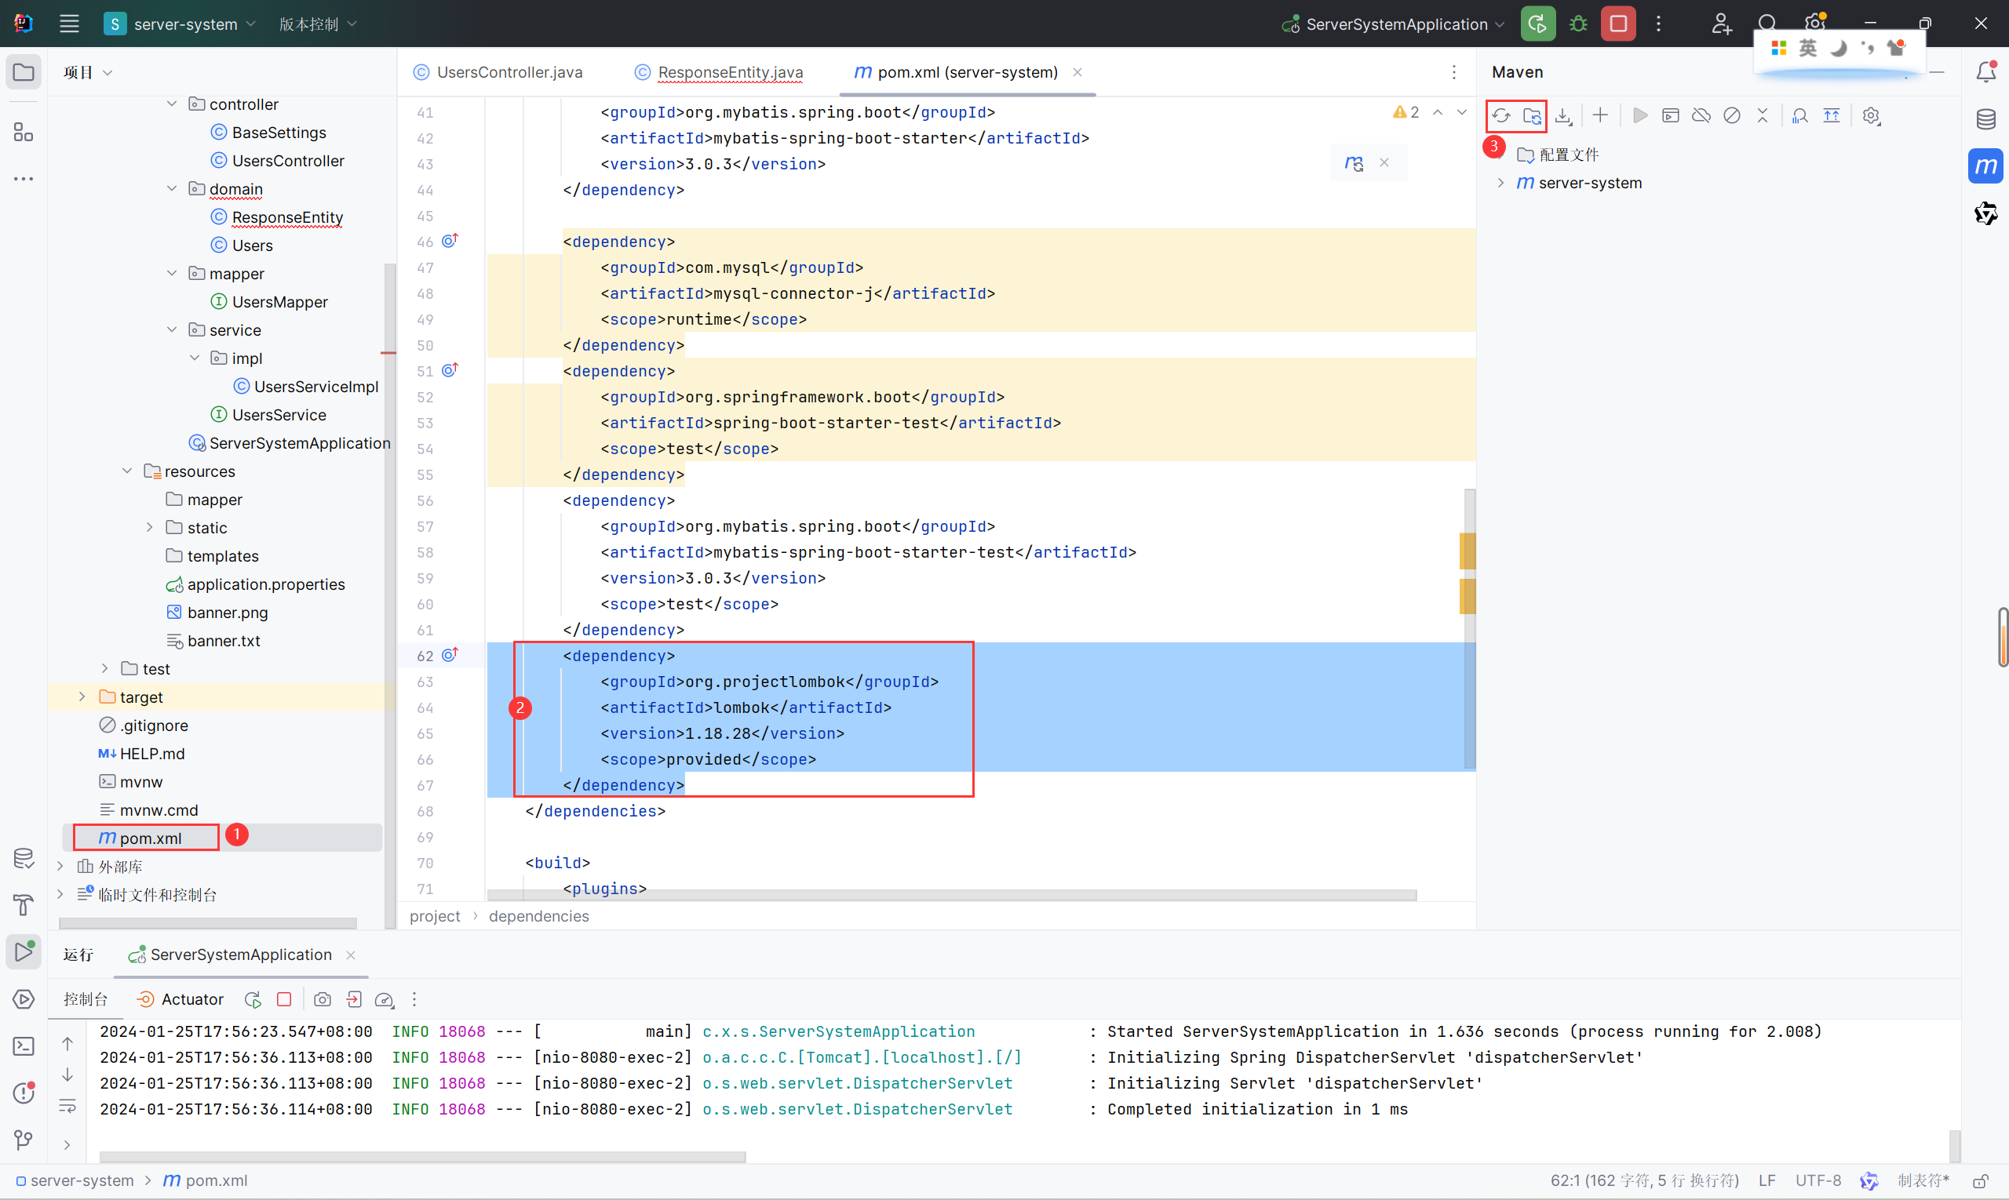This screenshot has height=1200, width=2009.
Task: Open the server-system project dropdown
Action: coord(180,24)
